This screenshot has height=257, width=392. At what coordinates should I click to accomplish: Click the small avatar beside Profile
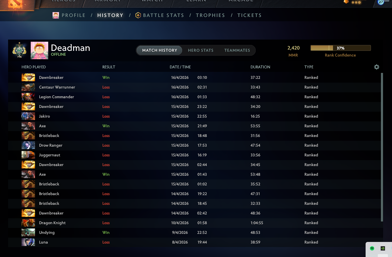coord(56,15)
